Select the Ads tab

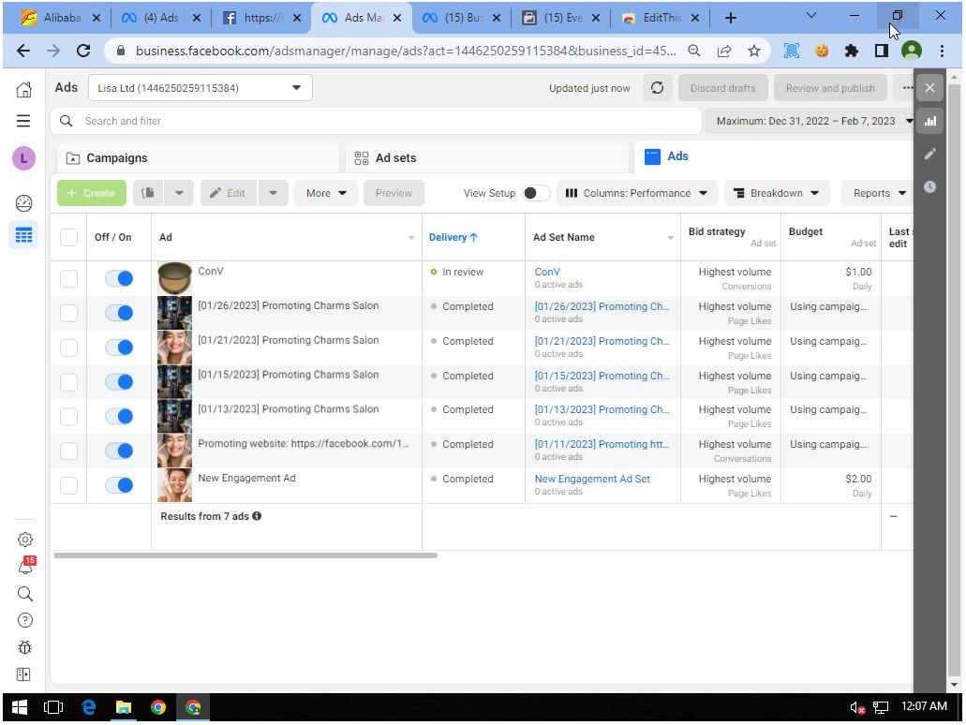coord(775,156)
